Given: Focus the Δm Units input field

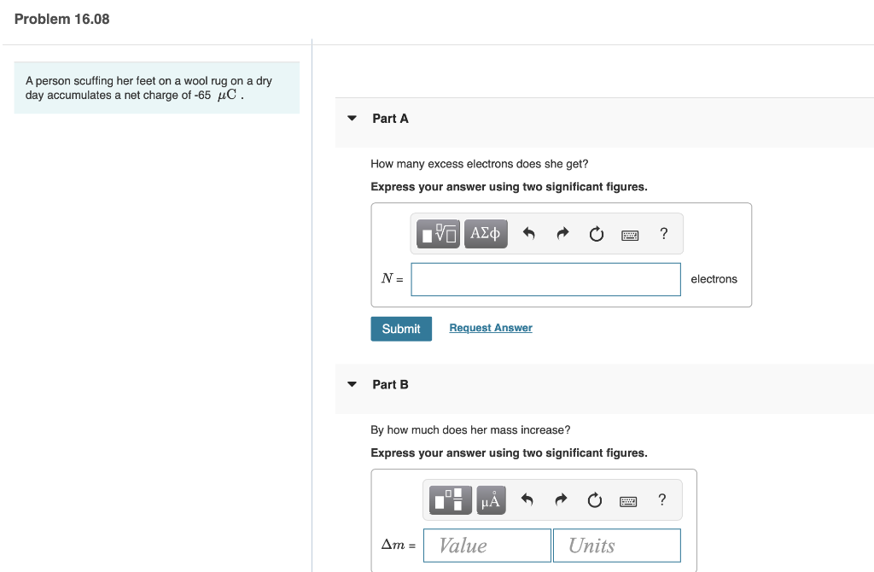Looking at the screenshot, I should point(617,546).
